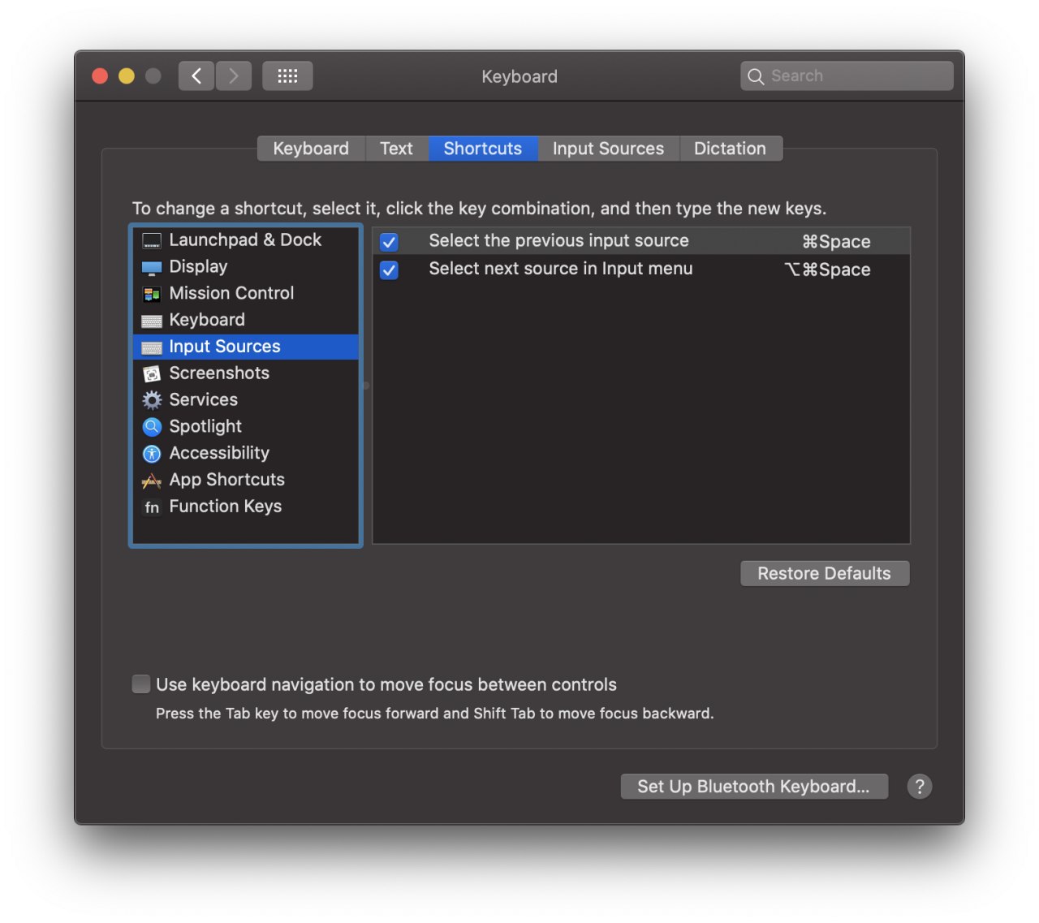Go forward with the right arrow

[x=234, y=76]
